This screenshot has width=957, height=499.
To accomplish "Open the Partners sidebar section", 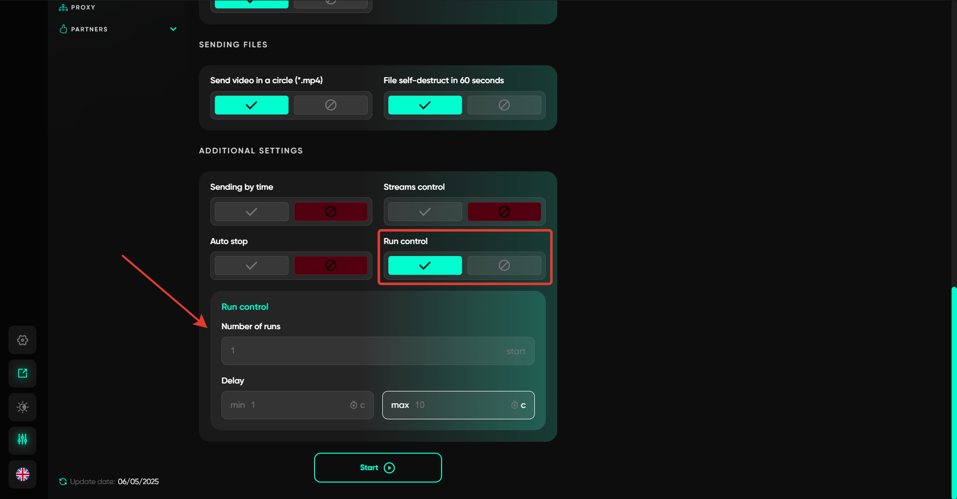I will click(89, 29).
